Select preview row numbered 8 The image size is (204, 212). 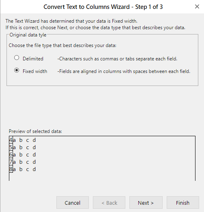click(x=23, y=169)
